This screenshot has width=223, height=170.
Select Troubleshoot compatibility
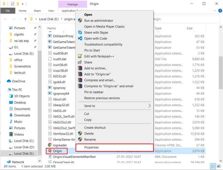pos(114,44)
